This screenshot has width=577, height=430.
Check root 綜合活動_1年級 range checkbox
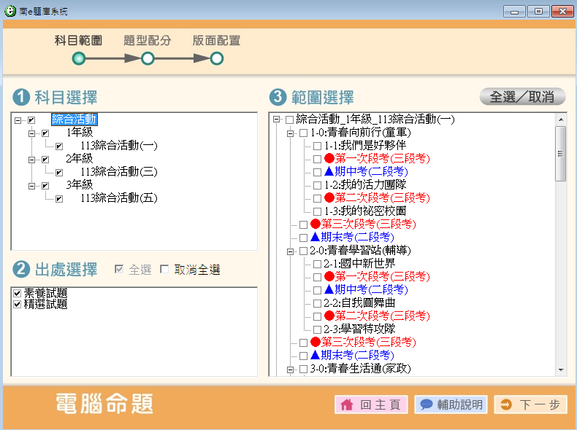pyautogui.click(x=290, y=120)
